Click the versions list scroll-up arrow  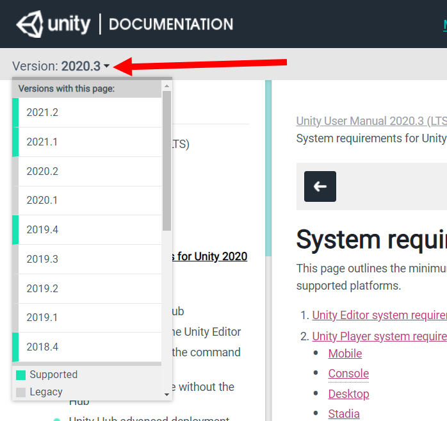pos(167,86)
